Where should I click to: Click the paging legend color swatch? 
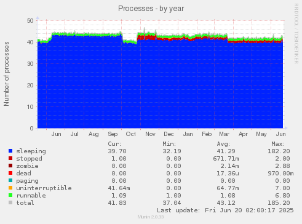coord(10,180)
